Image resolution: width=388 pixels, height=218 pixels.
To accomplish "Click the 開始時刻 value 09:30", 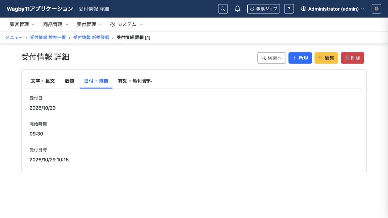I will [x=36, y=134].
